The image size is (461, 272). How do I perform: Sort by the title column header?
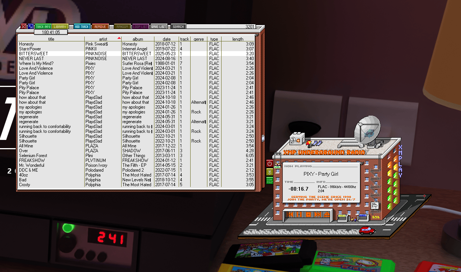[x=51, y=39]
